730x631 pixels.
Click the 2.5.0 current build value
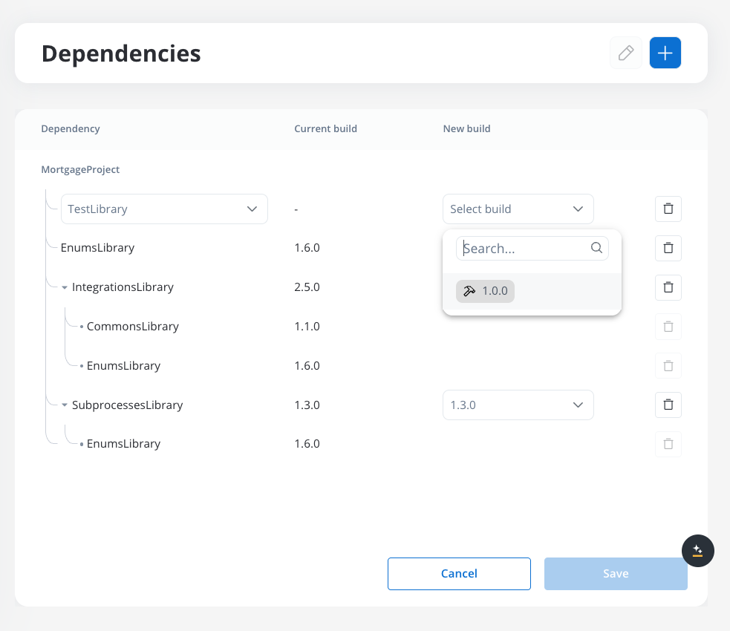(307, 287)
